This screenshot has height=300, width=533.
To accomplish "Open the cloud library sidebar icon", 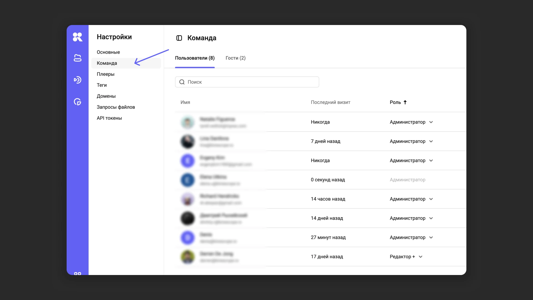I will click(78, 58).
